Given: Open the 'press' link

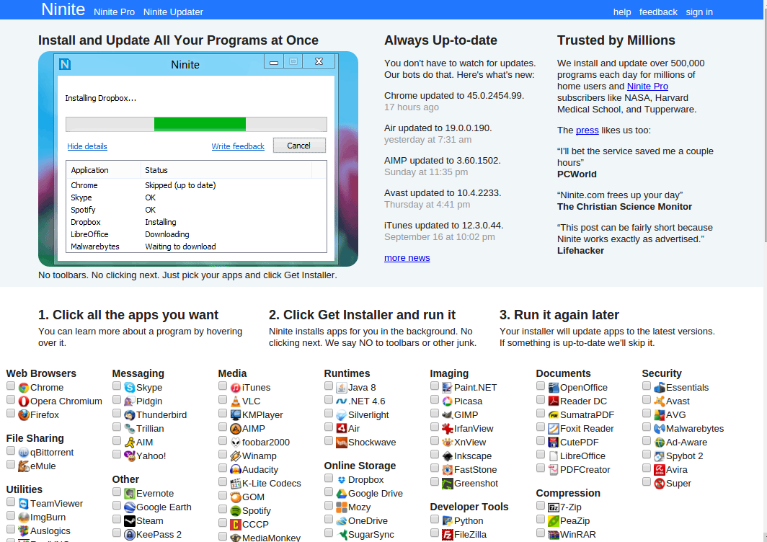Looking at the screenshot, I should pyautogui.click(x=588, y=130).
